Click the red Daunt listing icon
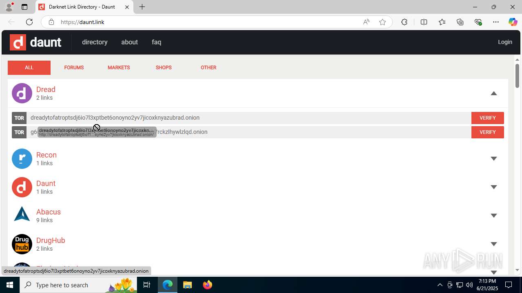The height and width of the screenshot is (293, 522). (22, 187)
